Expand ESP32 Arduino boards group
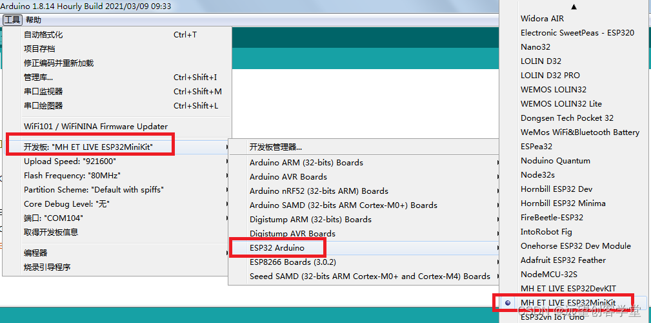651x323 pixels. 365,248
